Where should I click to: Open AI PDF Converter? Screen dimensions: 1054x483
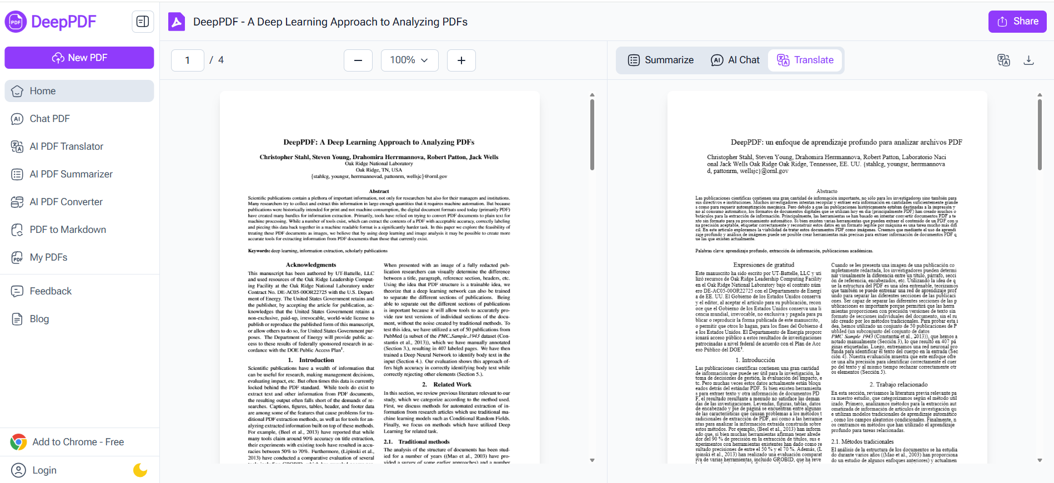(x=66, y=202)
